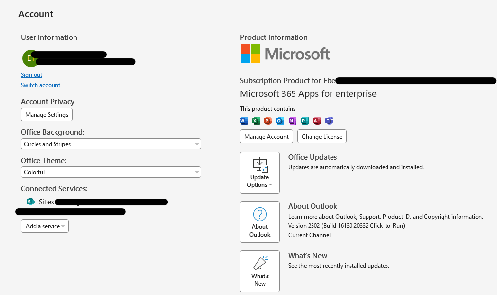This screenshot has height=295, width=497.
Task: Click the Teams app icon
Action: click(329, 121)
